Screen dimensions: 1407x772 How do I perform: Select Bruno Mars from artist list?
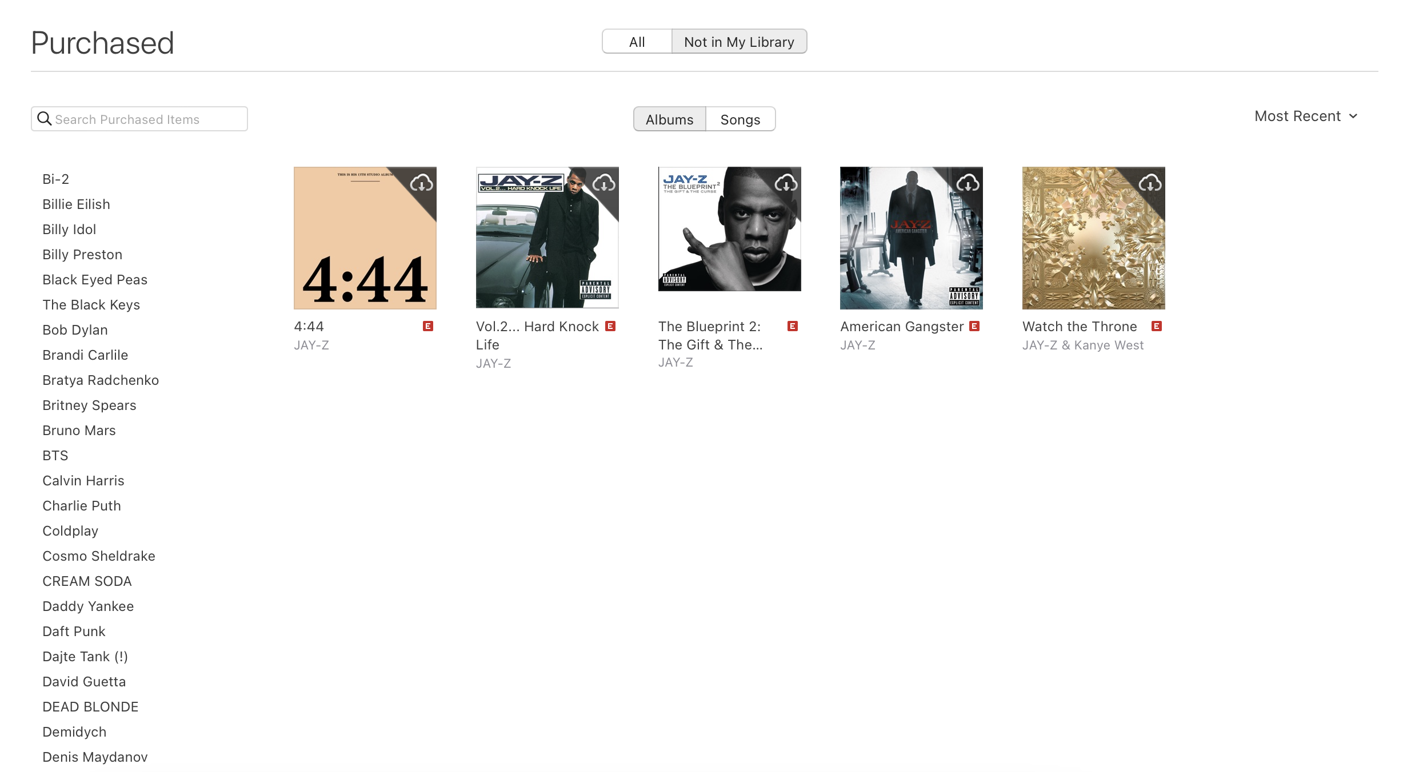point(79,430)
